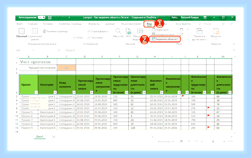
Task: Click the Share icon beside Поиск
Action: [223, 24]
